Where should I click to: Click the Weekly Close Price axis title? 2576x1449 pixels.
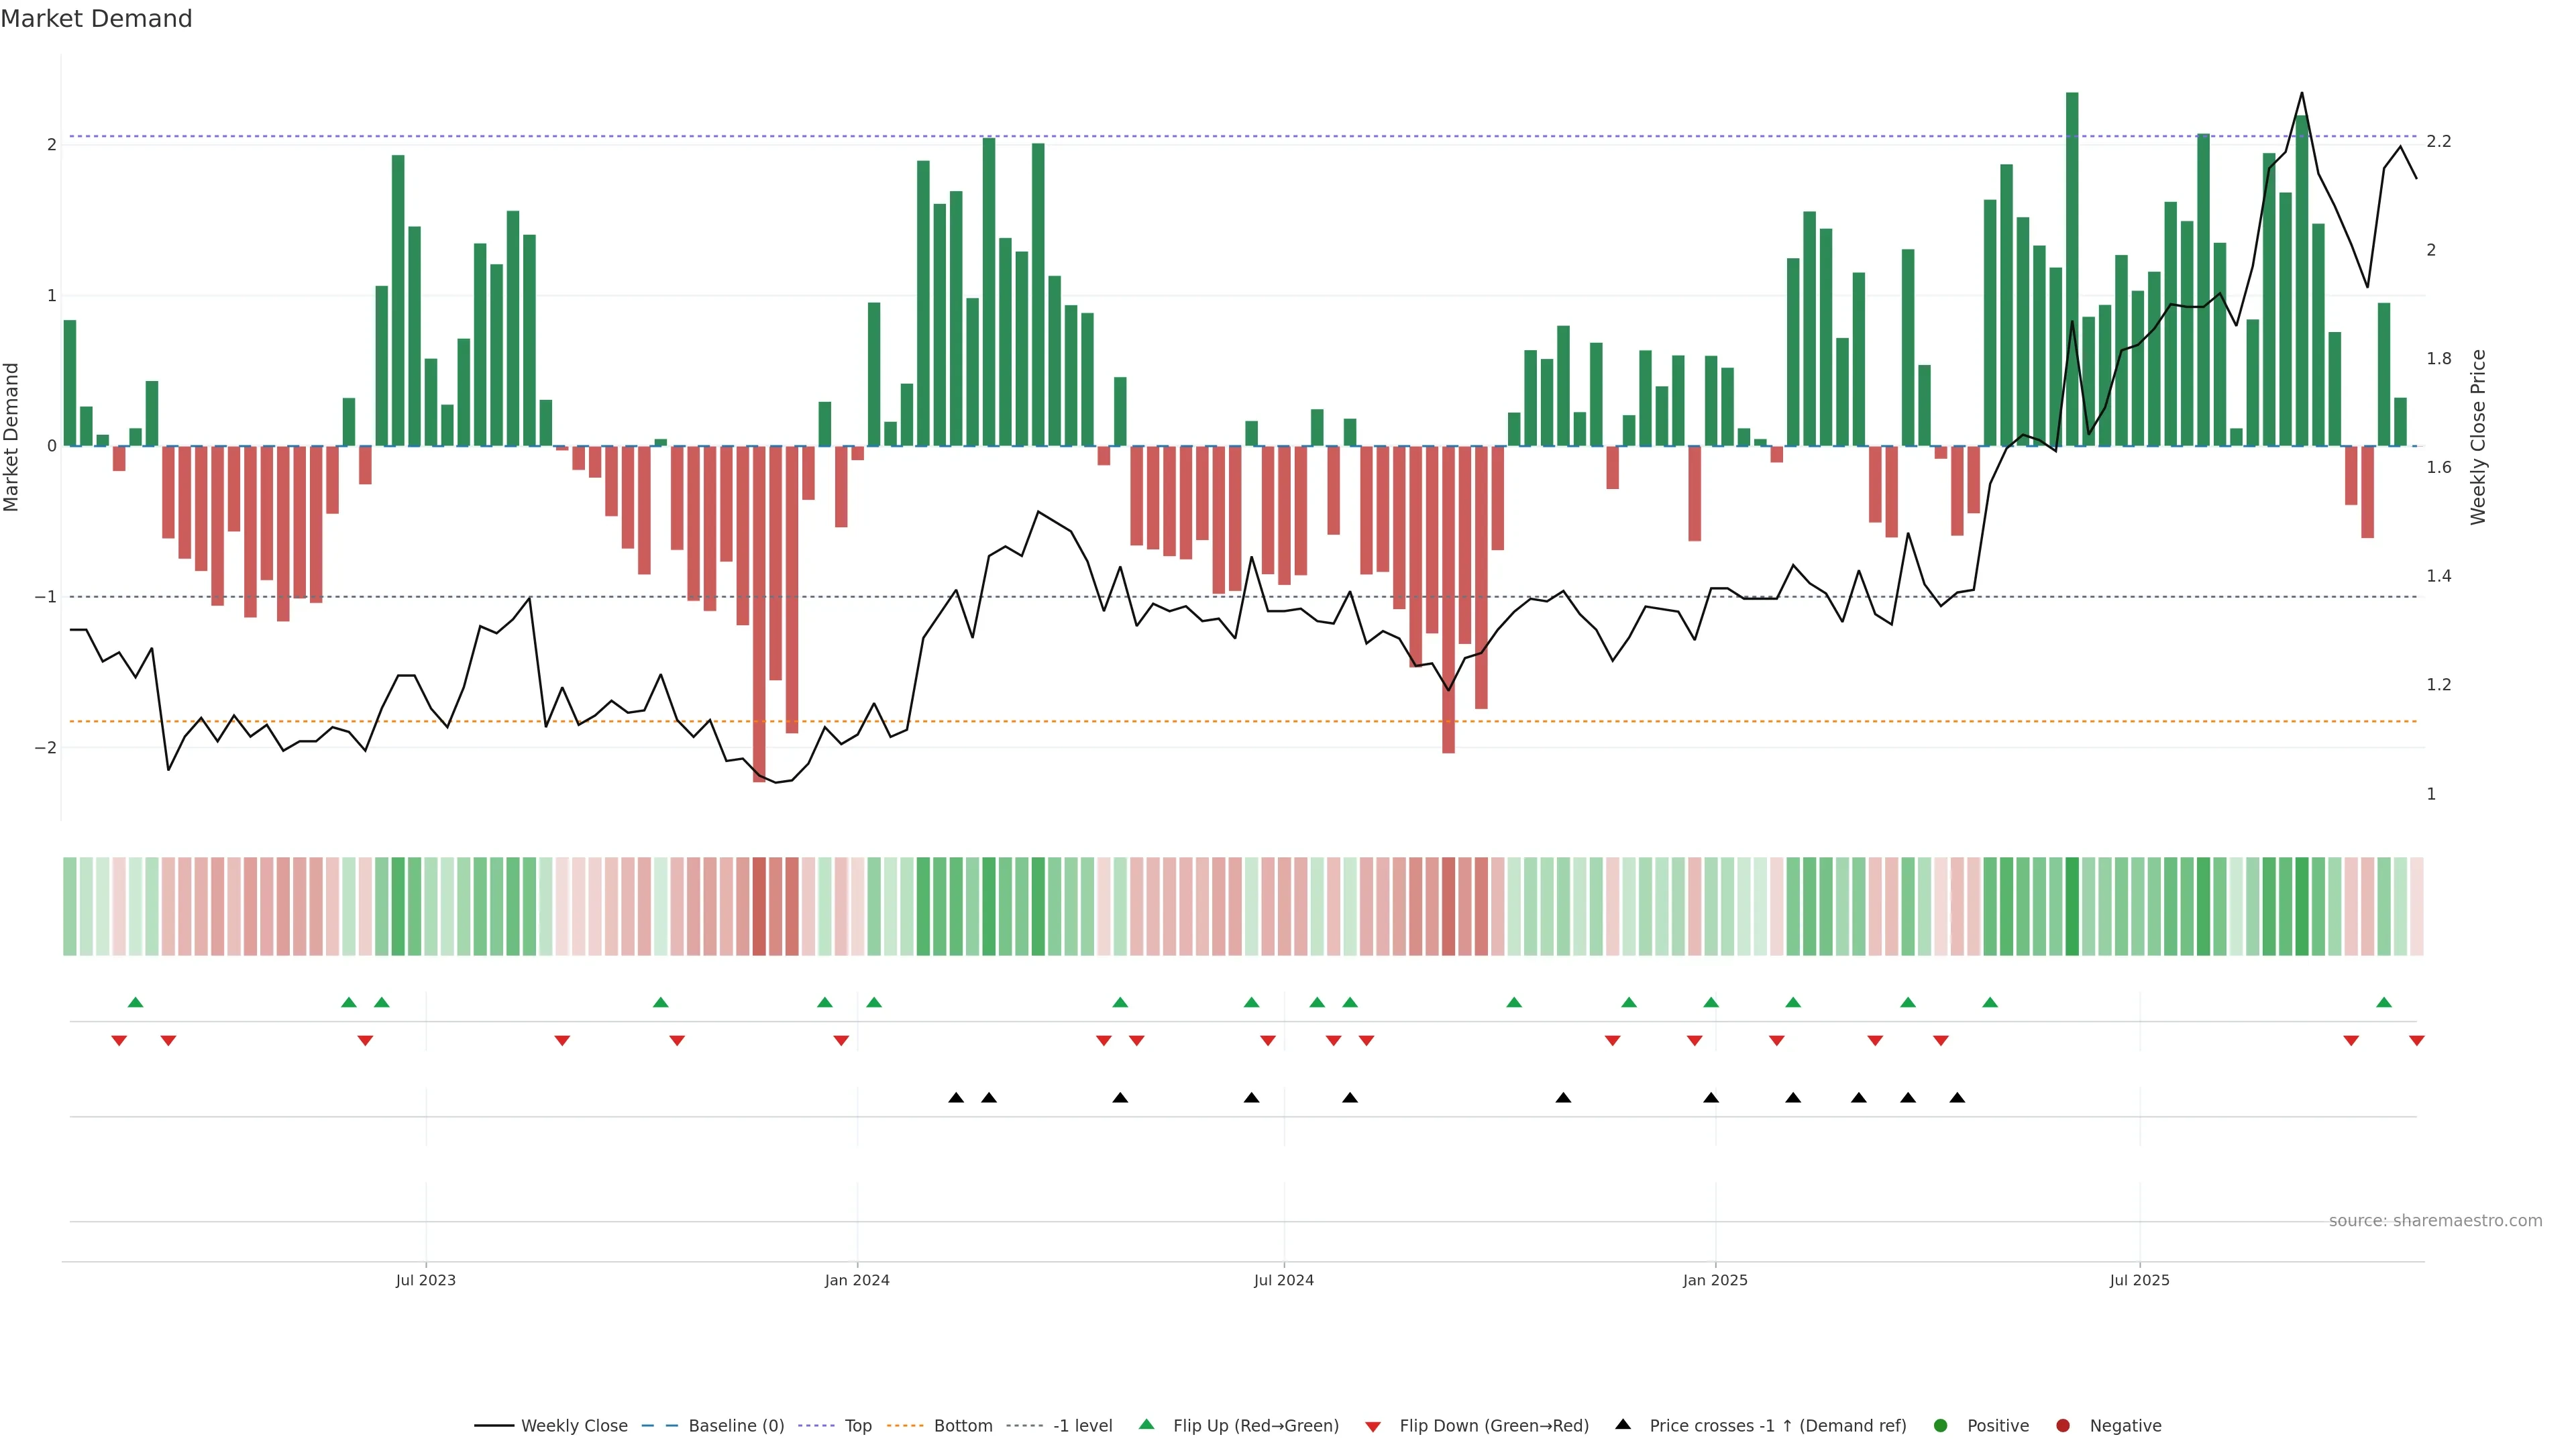(x=2477, y=437)
